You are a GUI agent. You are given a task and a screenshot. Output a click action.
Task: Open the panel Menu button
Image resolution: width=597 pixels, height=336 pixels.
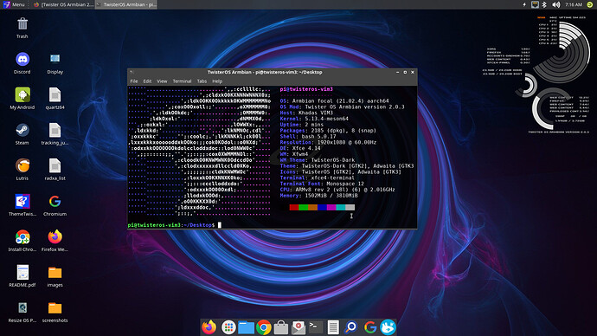[x=14, y=4]
